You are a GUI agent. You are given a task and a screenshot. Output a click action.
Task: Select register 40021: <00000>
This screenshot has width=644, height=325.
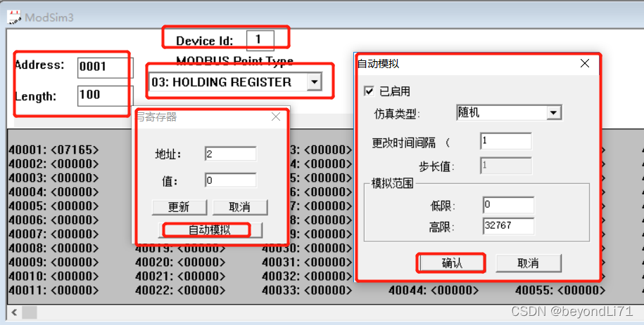[x=180, y=277]
